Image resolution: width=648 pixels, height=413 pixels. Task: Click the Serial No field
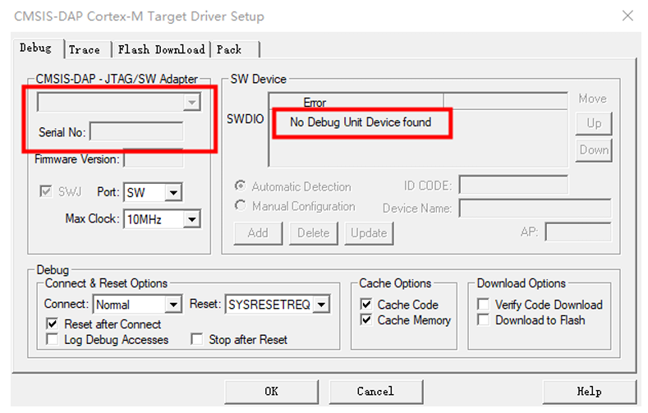pyautogui.click(x=136, y=132)
